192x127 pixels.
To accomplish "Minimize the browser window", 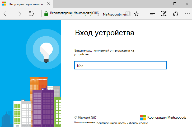I will point(163,4).
